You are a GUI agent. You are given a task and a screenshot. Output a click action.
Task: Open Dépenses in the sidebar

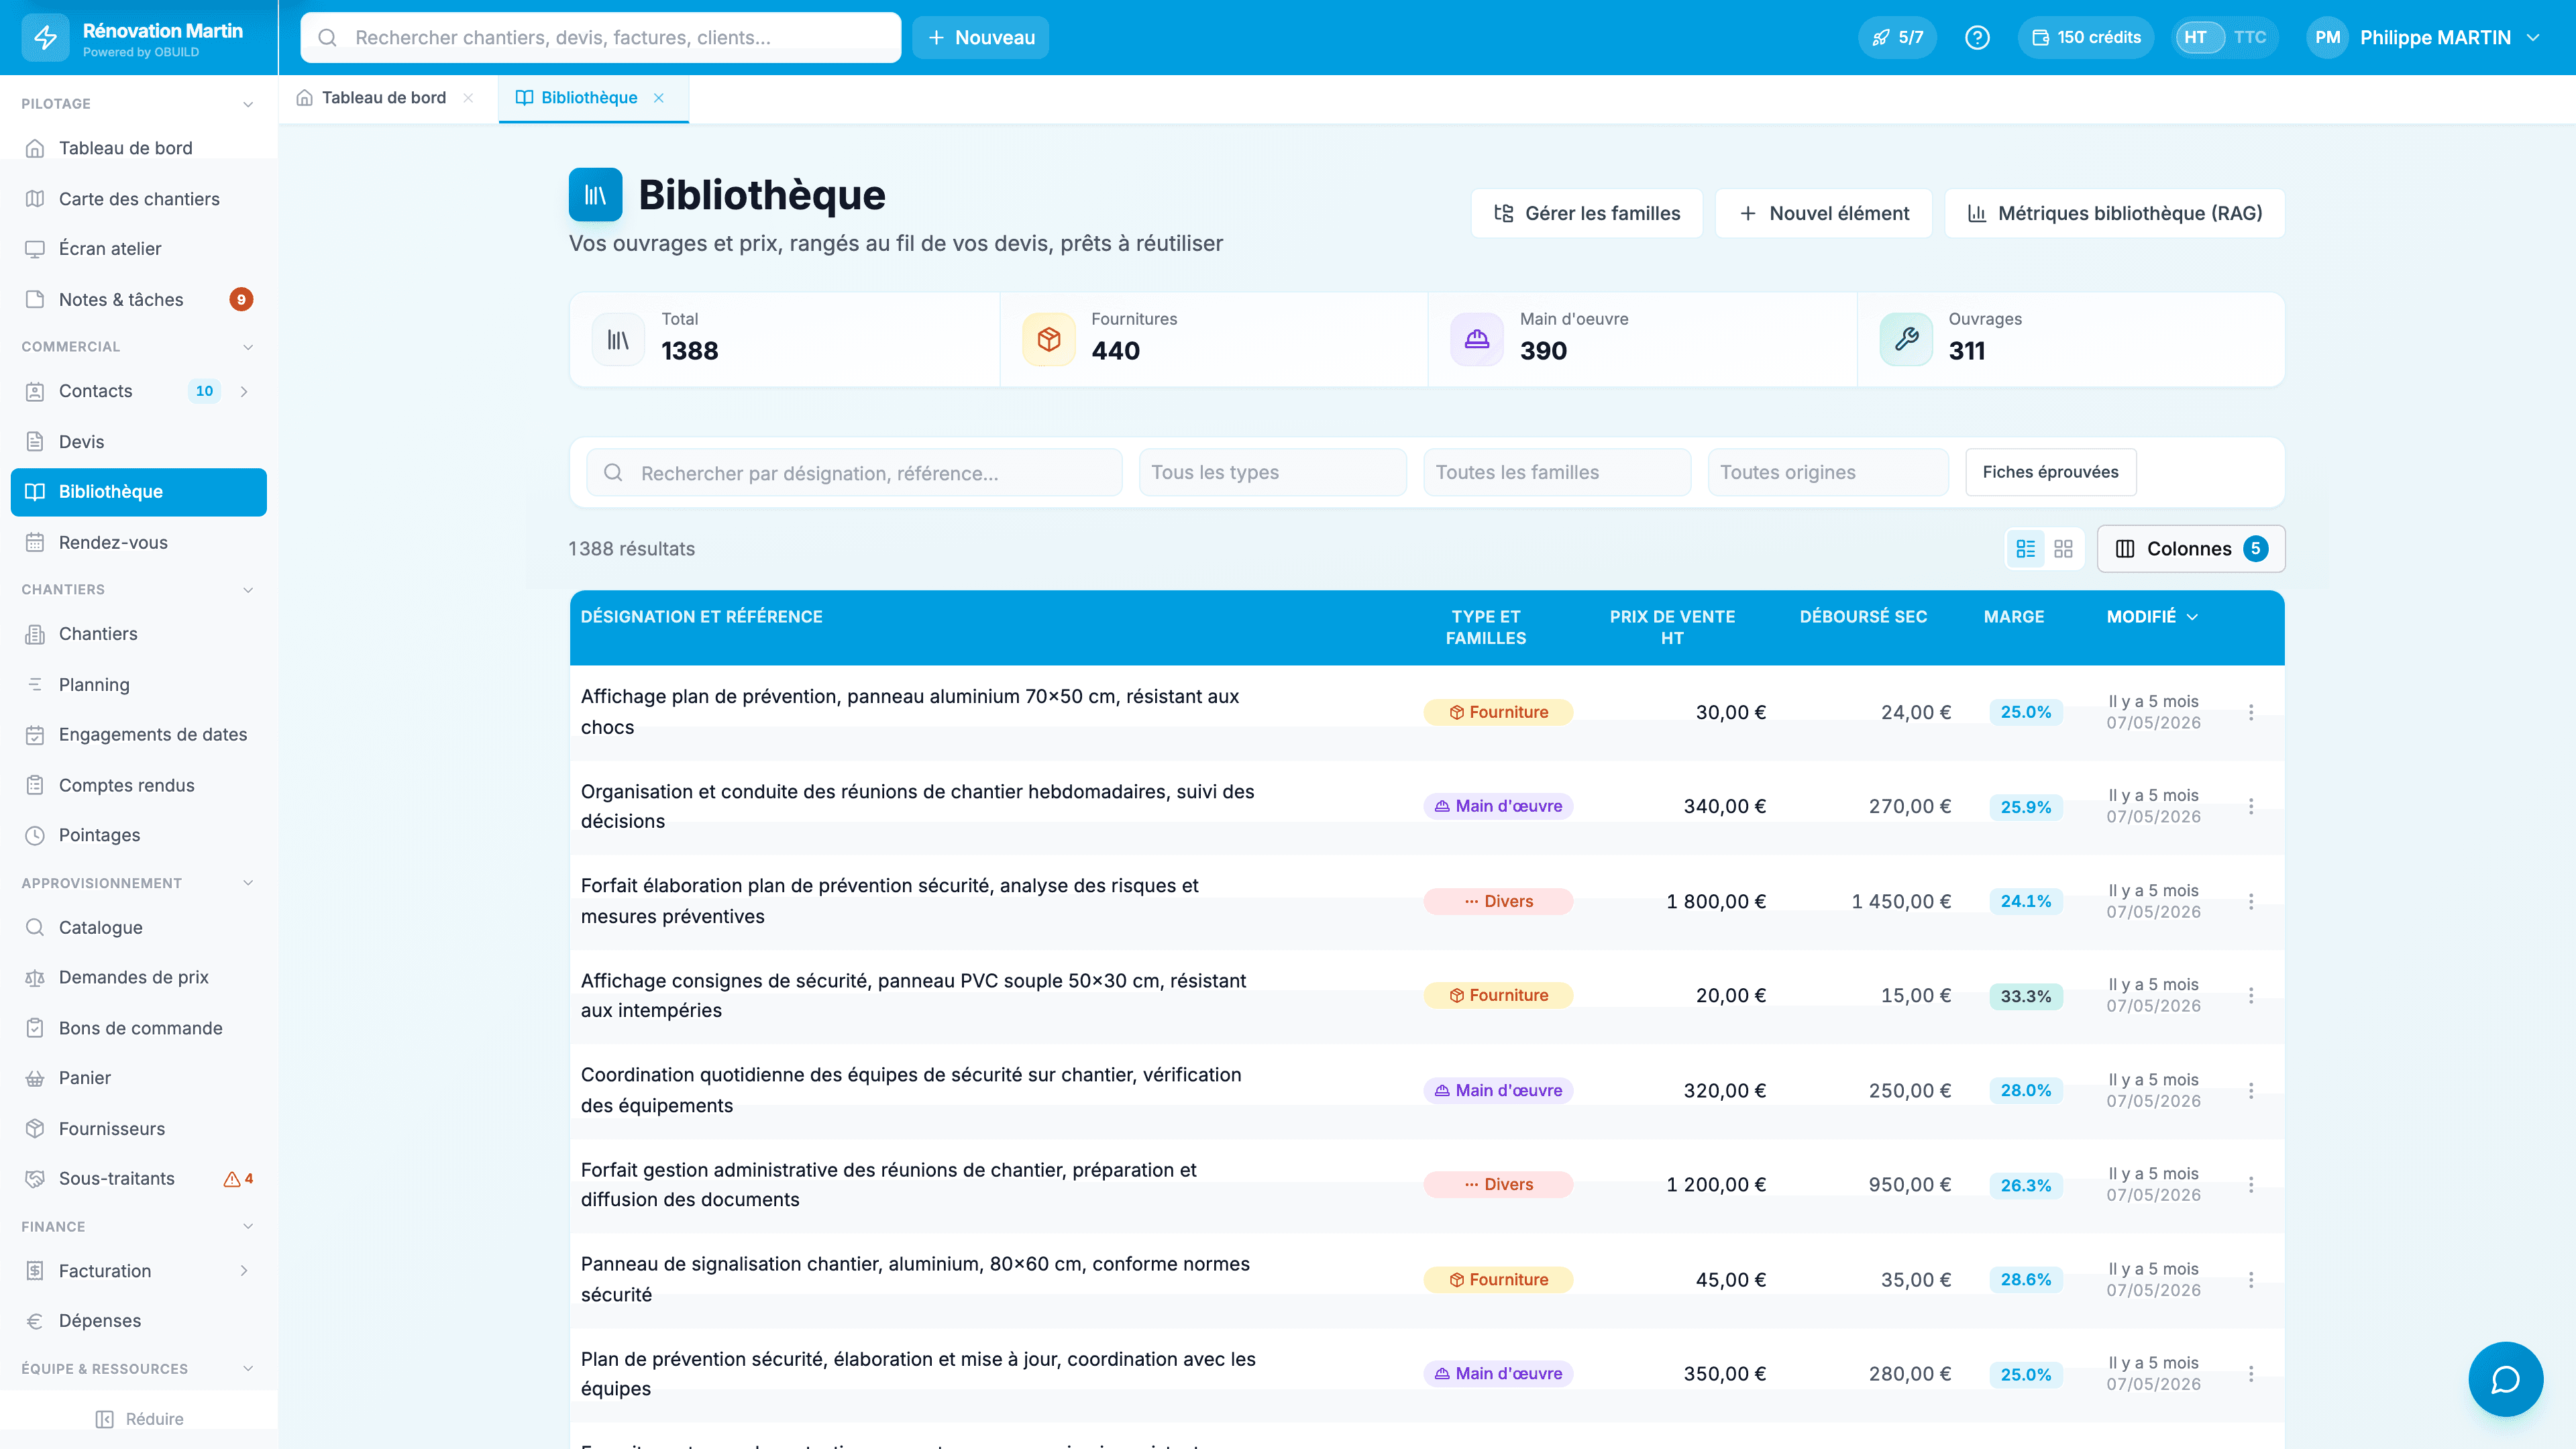138,1321
